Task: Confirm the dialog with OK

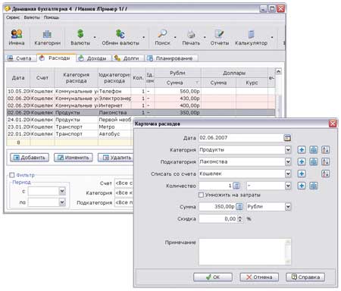Action: tap(213, 277)
